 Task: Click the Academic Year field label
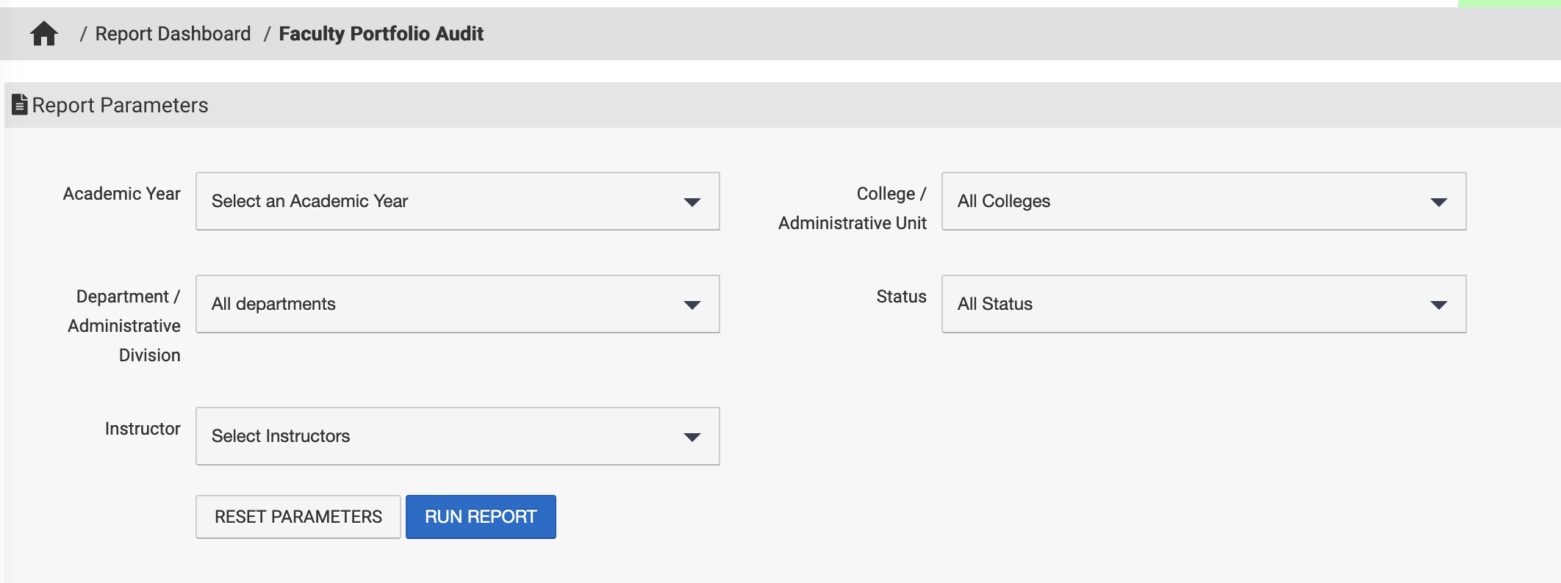pos(121,194)
